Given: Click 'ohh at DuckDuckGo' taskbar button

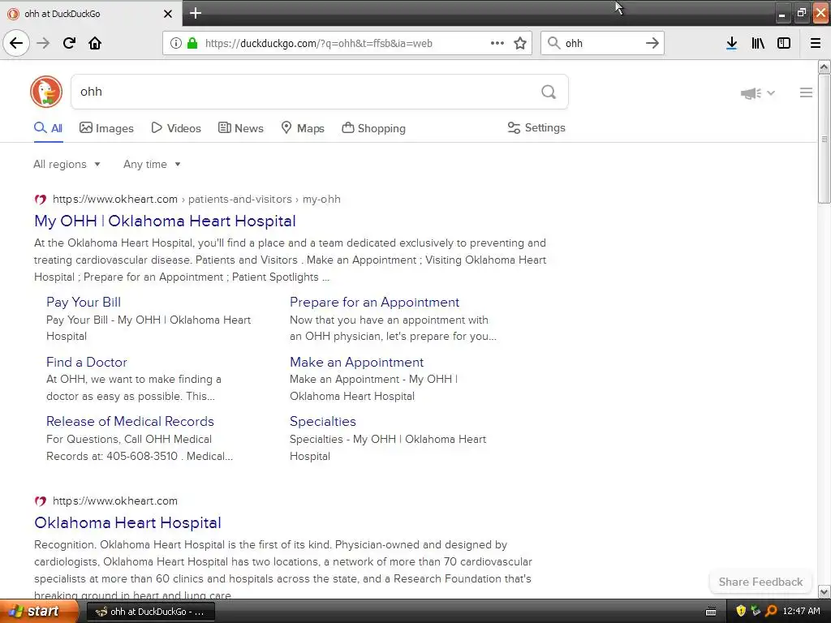Looking at the screenshot, I should pyautogui.click(x=150, y=612).
